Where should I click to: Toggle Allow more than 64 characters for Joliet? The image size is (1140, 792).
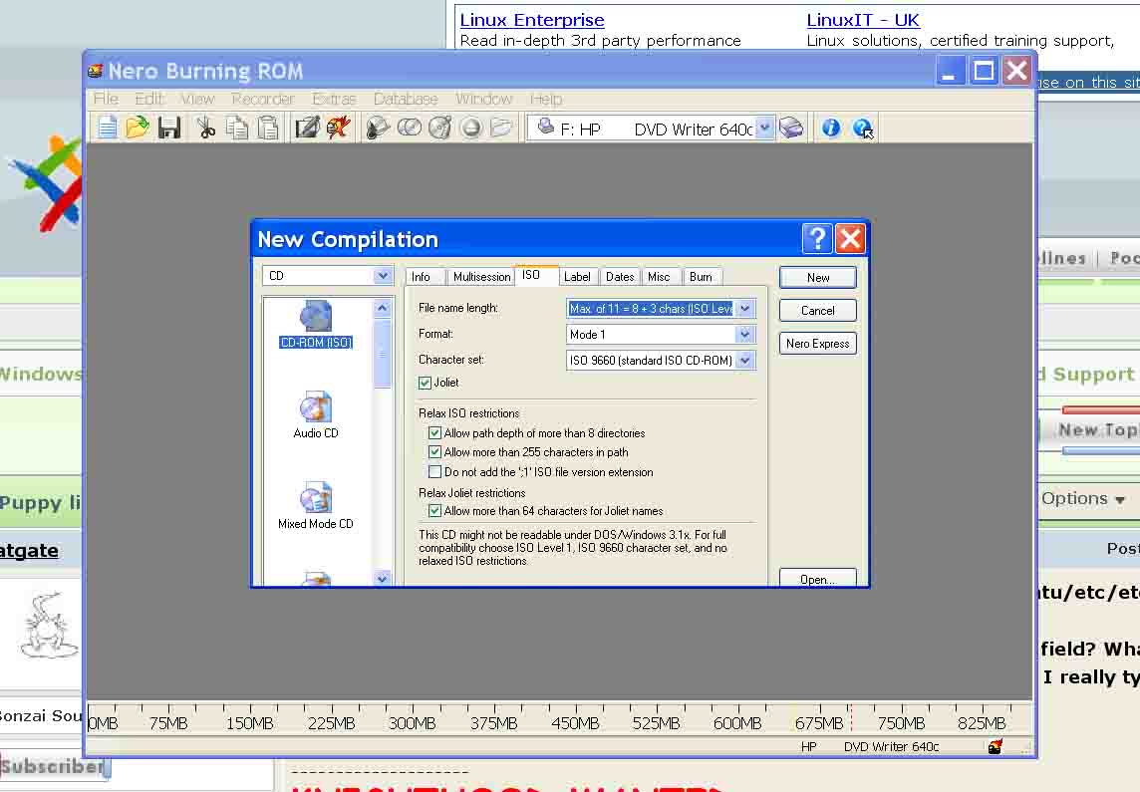pyautogui.click(x=434, y=511)
